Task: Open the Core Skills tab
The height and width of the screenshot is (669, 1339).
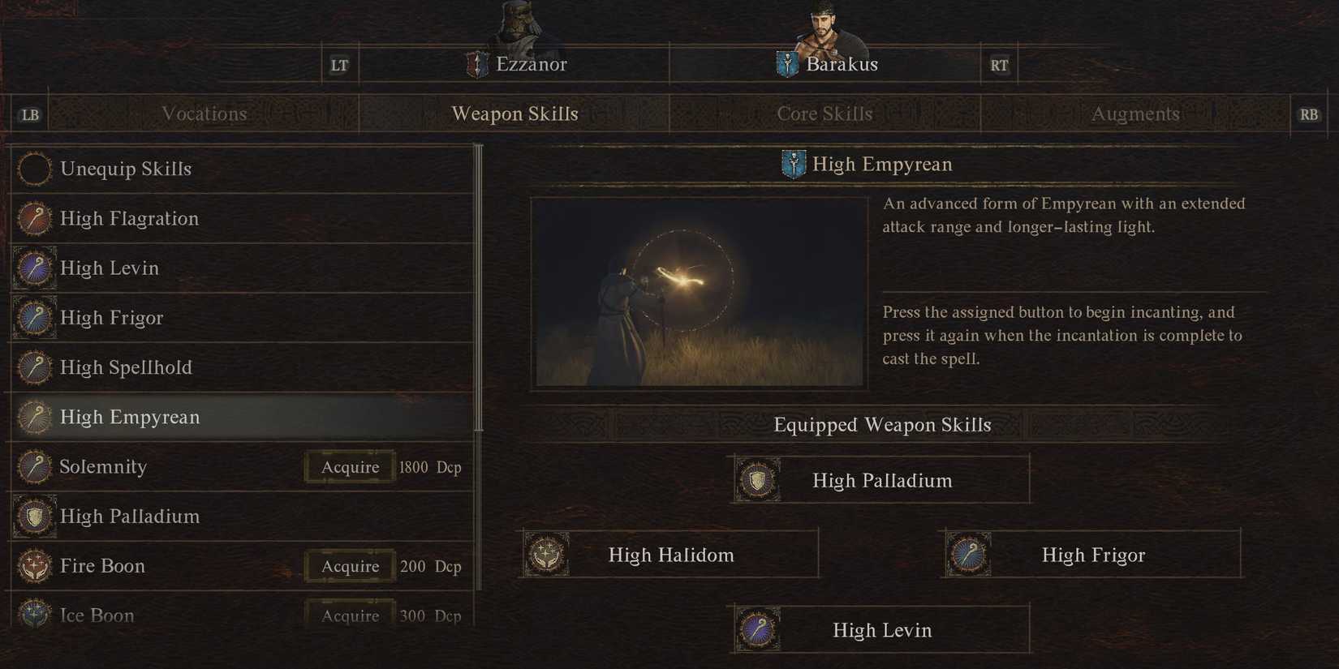Action: click(824, 114)
